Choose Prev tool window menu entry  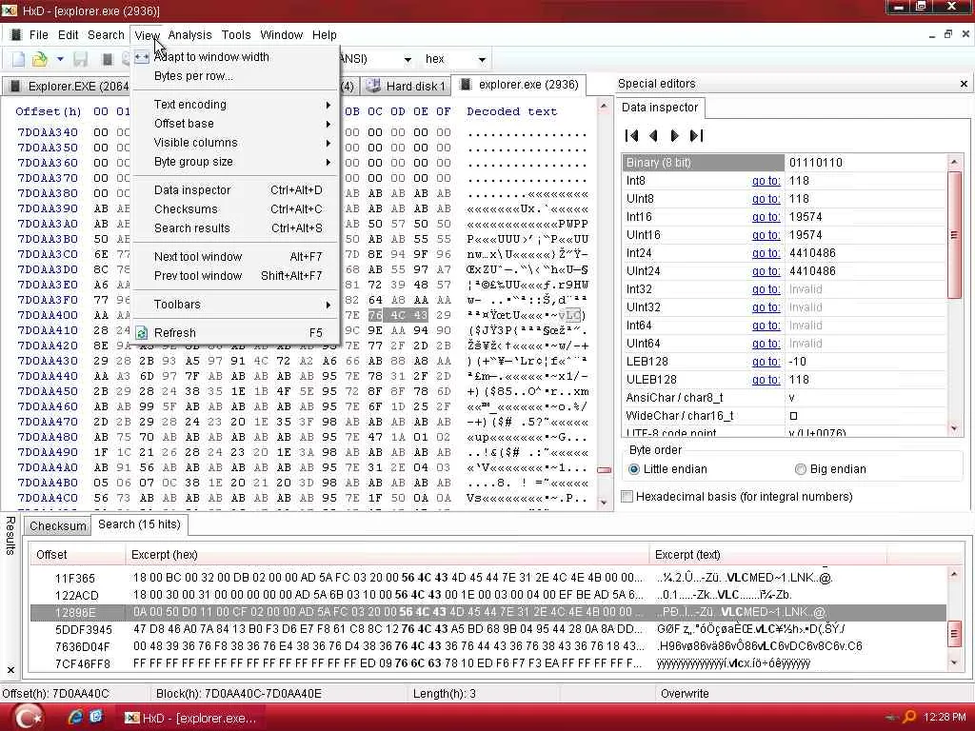tap(236, 276)
